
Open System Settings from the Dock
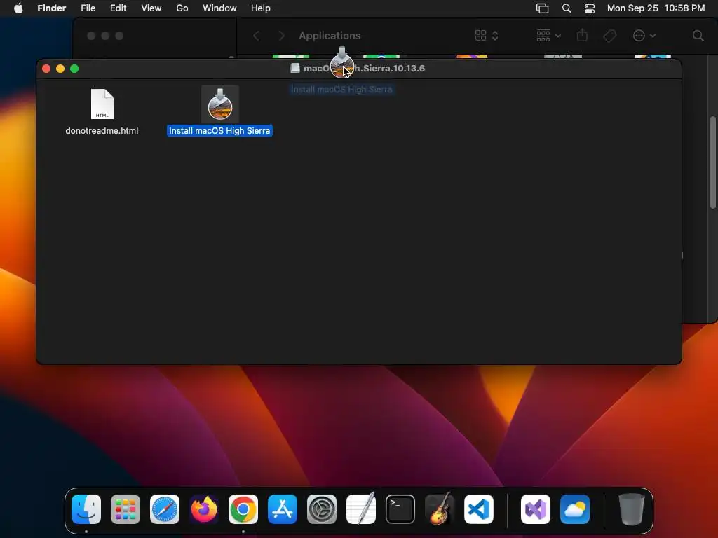tap(321, 509)
